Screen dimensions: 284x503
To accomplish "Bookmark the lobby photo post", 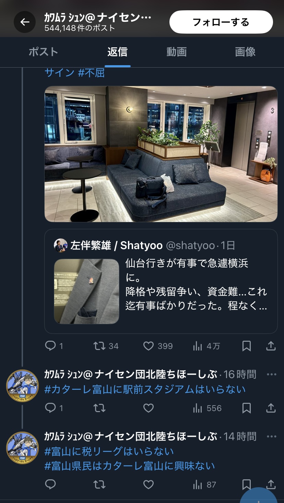I will coord(247,346).
